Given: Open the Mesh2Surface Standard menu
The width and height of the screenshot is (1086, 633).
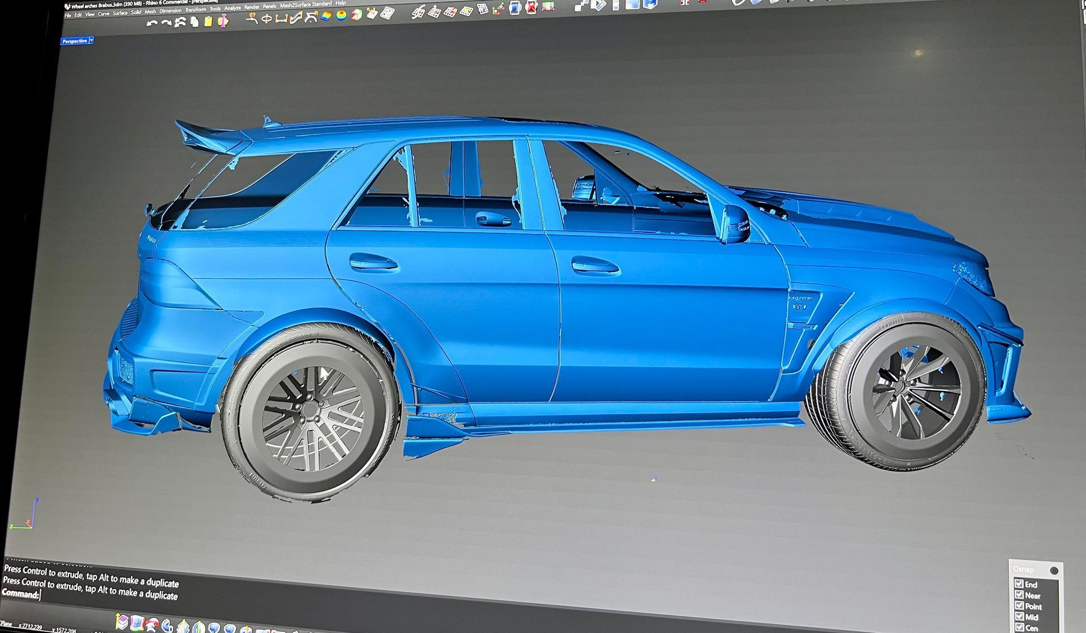Looking at the screenshot, I should [x=305, y=5].
